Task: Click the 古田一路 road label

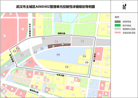Action: click(x=94, y=57)
